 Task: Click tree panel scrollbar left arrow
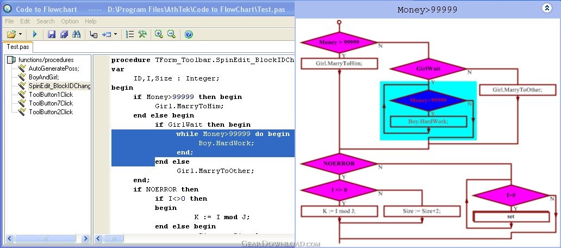pyautogui.click(x=10, y=238)
